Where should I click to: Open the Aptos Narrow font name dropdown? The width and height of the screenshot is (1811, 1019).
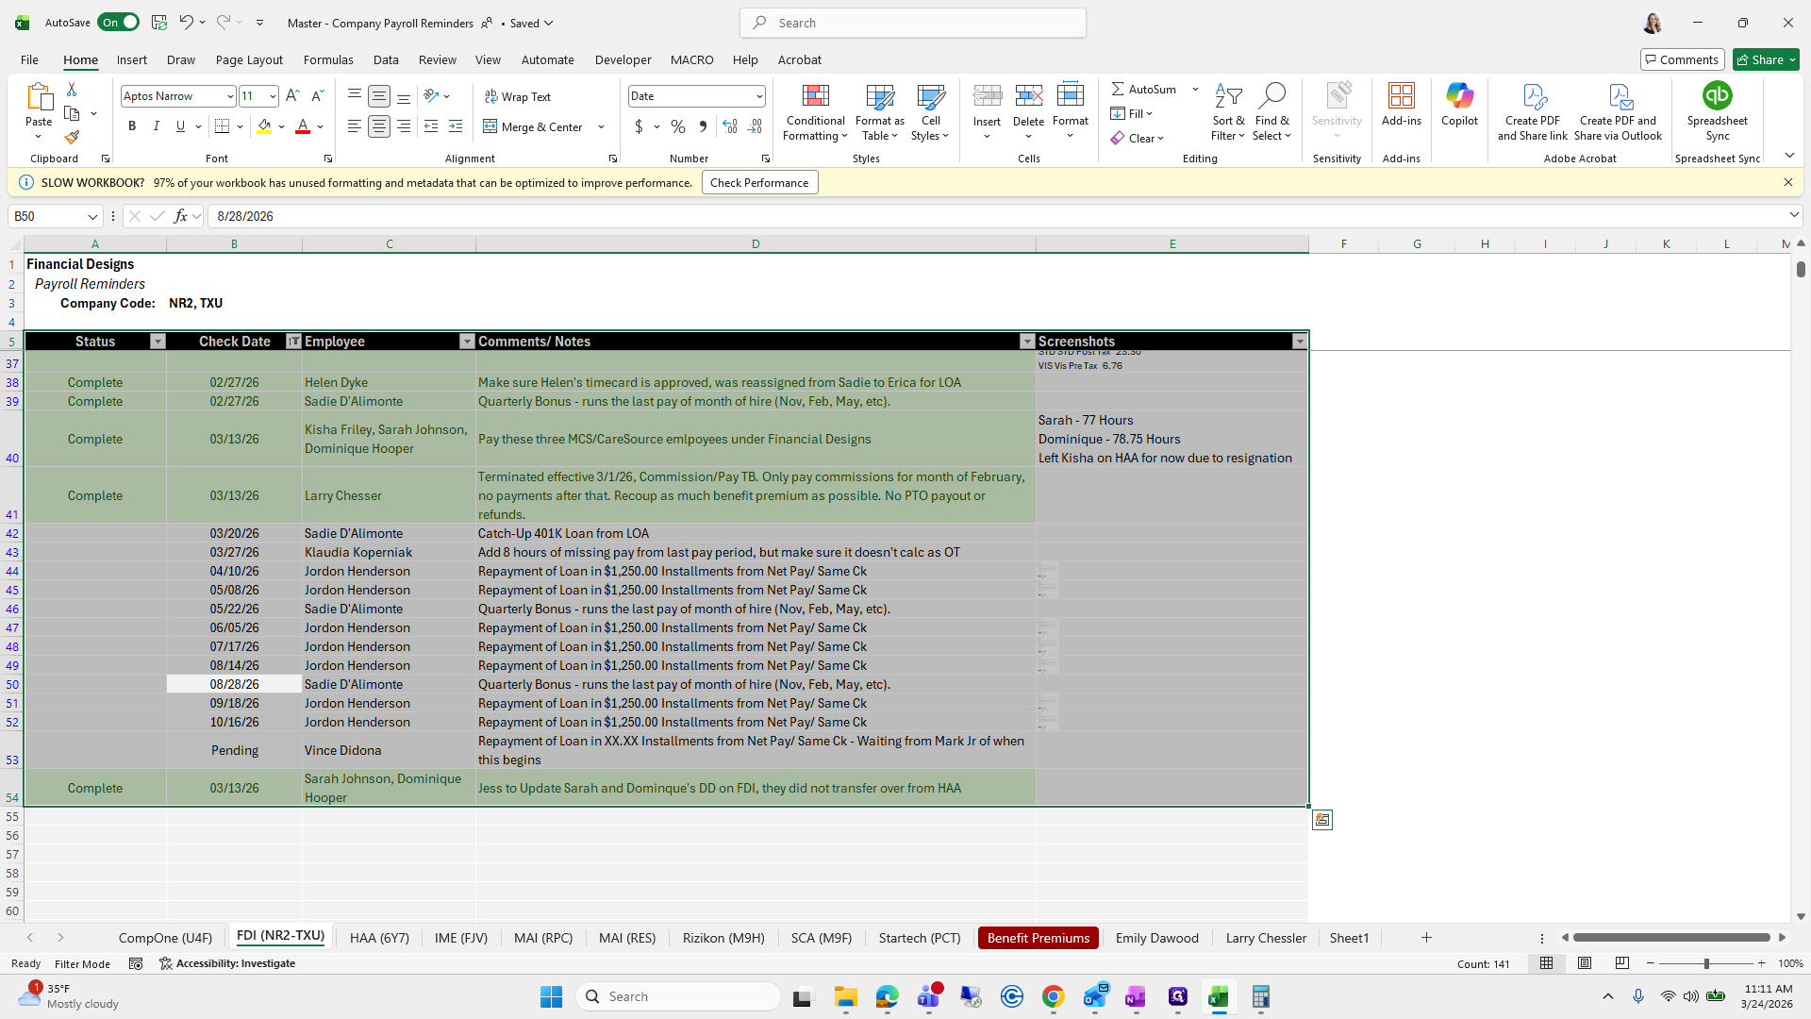pos(229,96)
